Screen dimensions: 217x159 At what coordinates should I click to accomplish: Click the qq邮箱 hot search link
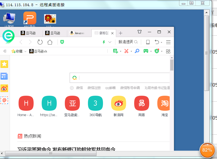(x=110, y=88)
